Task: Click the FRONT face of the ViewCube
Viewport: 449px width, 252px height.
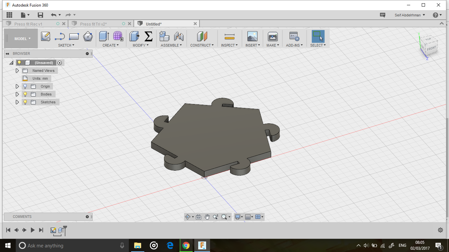Action: click(431, 49)
